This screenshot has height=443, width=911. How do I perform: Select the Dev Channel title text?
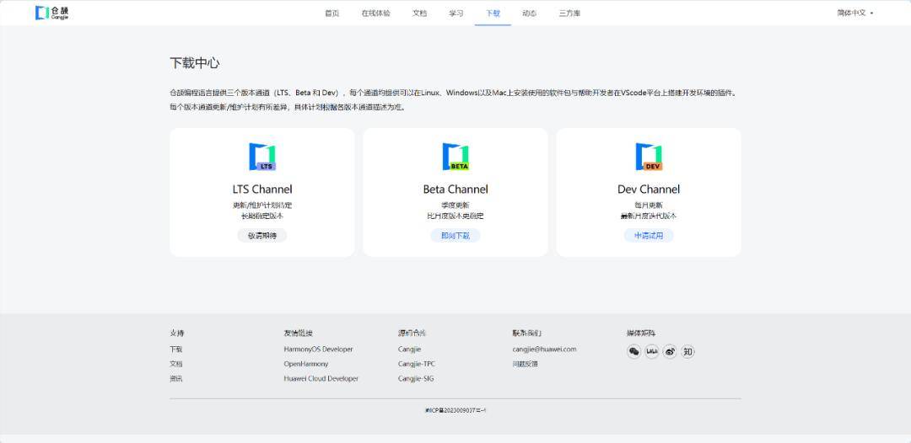(x=649, y=189)
